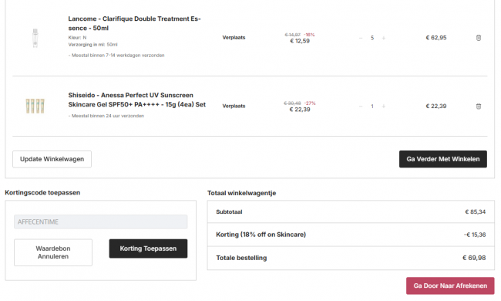
Task: Open Shiseido Anessa Perfect UV Sunscreen product link
Action: [x=136, y=100]
